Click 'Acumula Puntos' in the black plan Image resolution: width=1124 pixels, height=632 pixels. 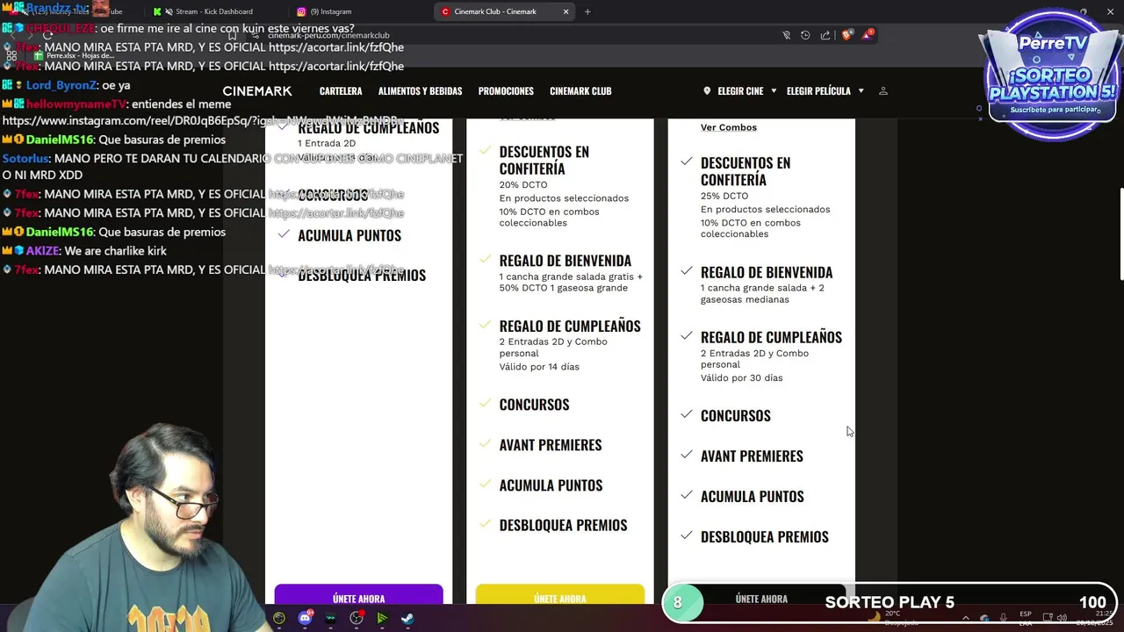(x=752, y=497)
